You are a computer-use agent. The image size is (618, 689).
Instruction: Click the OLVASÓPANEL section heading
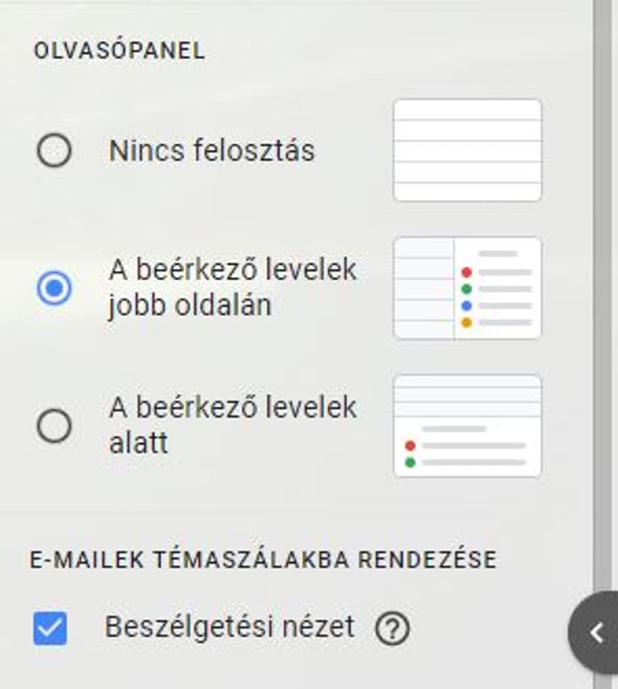click(x=120, y=50)
